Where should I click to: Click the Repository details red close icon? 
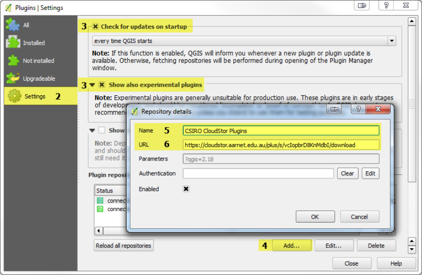coord(378,109)
